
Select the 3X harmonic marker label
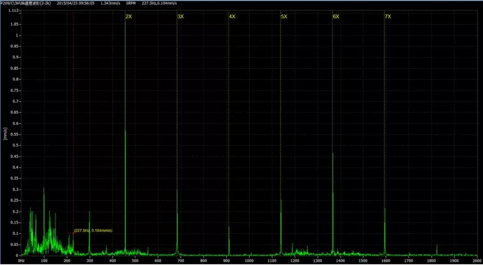tap(180, 17)
